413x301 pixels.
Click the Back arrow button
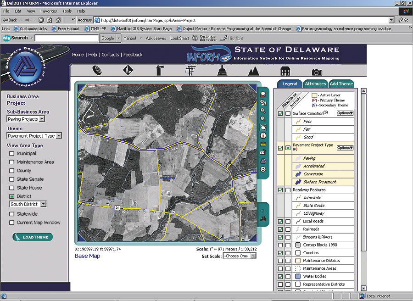coord(10,20)
